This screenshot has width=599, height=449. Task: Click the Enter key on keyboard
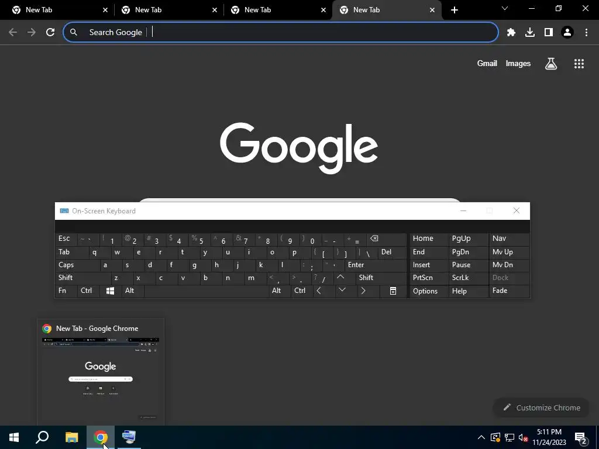[x=376, y=265]
